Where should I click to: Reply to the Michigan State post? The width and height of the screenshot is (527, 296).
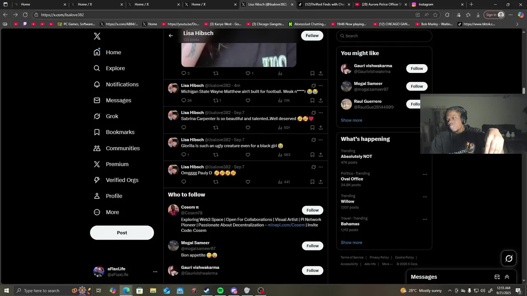(x=184, y=100)
